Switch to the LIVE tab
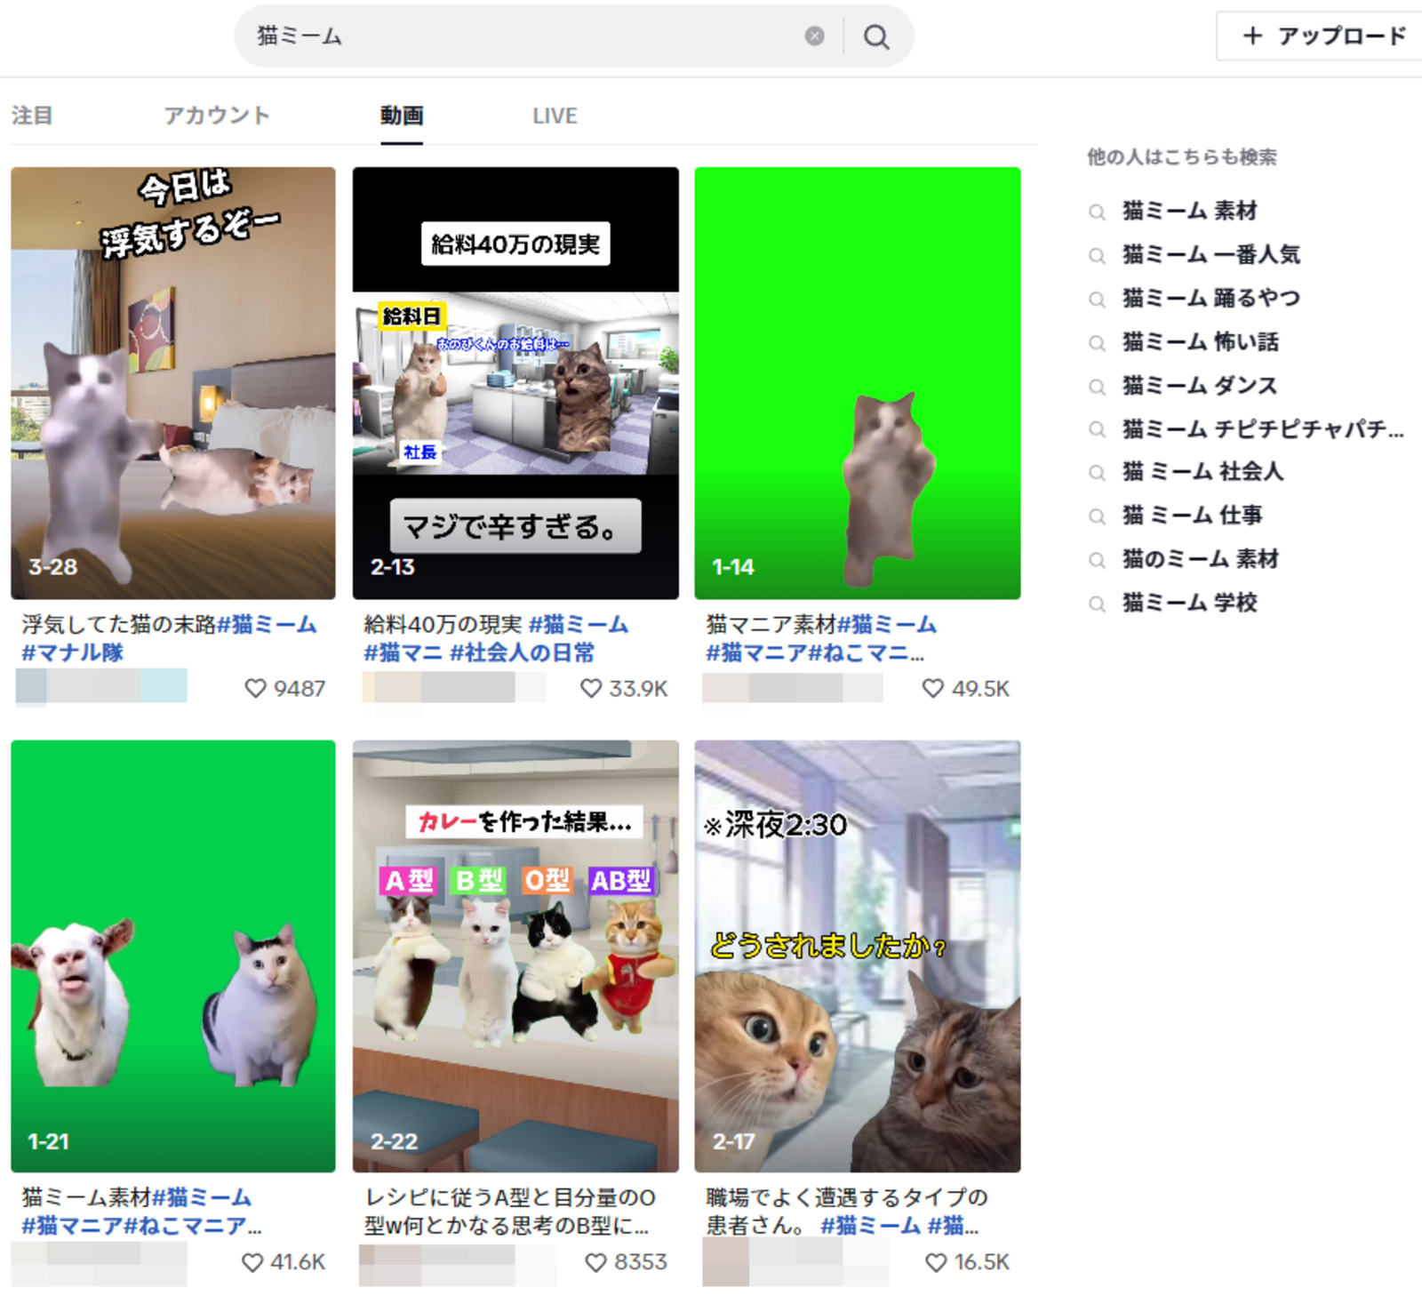1422x1296 pixels. pyautogui.click(x=555, y=115)
